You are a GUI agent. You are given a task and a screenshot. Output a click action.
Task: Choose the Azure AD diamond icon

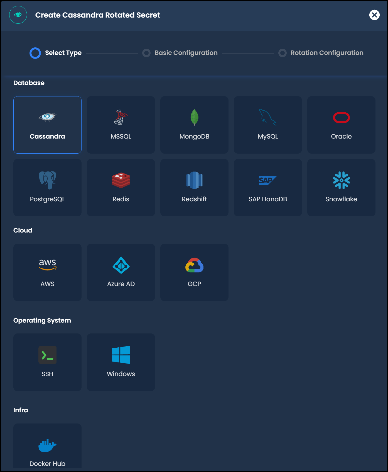(x=121, y=265)
